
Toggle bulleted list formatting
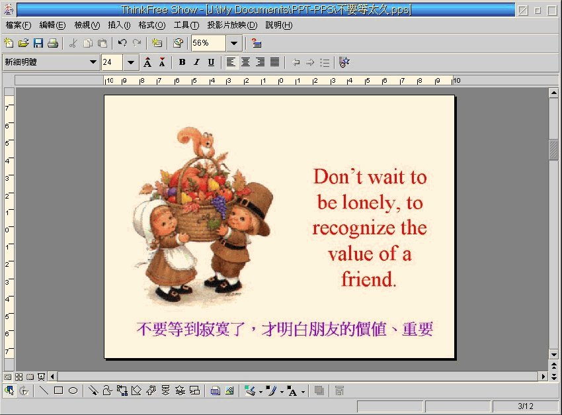pos(325,62)
